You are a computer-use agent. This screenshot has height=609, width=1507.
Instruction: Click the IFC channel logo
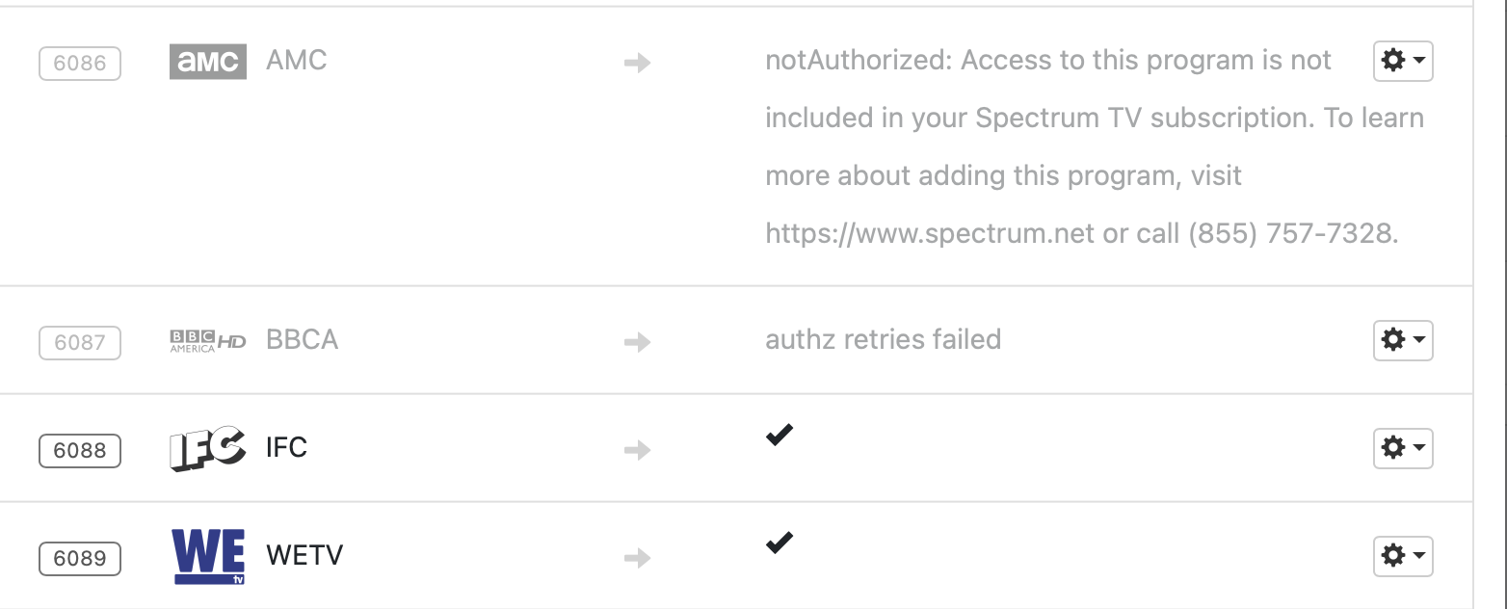pyautogui.click(x=207, y=449)
